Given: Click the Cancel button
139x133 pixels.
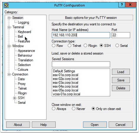Looking at the screenshot, I should point(120,125).
